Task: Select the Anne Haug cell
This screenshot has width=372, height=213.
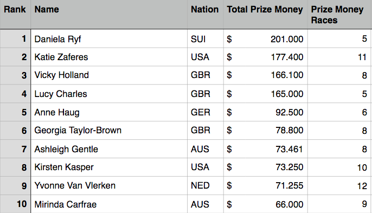Action: [109, 112]
